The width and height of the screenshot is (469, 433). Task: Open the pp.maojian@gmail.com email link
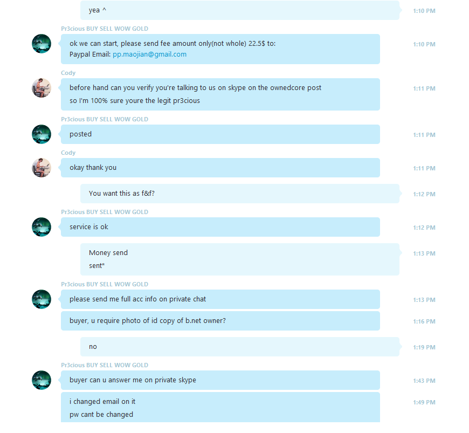coord(149,54)
